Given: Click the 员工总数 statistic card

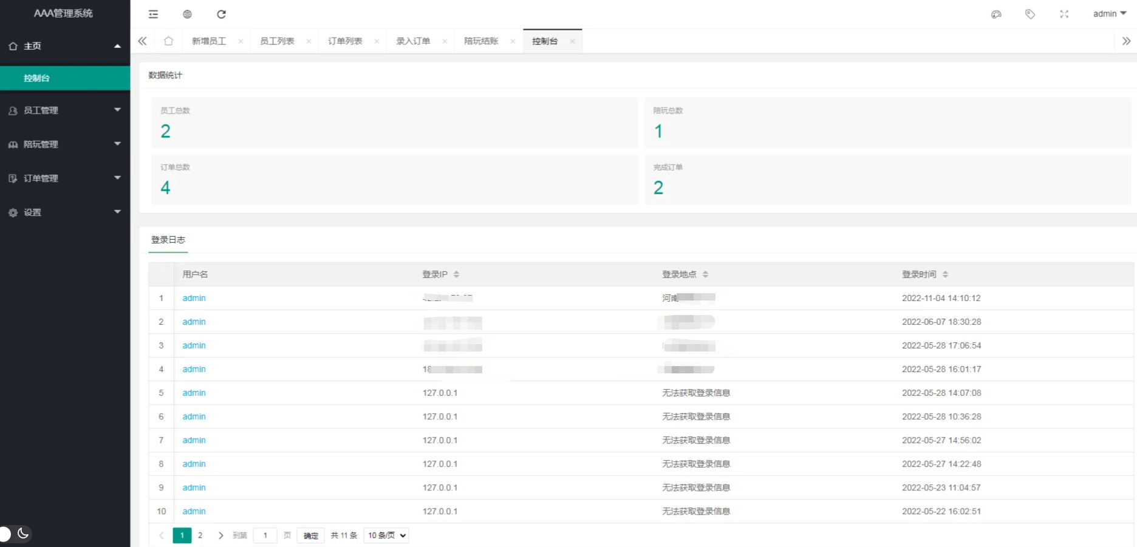Looking at the screenshot, I should point(395,123).
